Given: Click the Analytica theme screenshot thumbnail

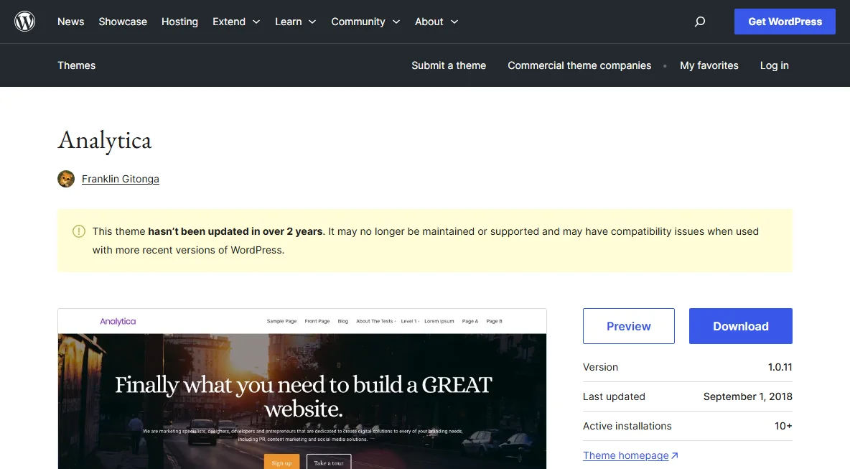Looking at the screenshot, I should pos(302,389).
